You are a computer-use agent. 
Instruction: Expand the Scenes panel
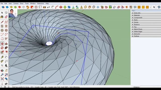coord(146,22)
